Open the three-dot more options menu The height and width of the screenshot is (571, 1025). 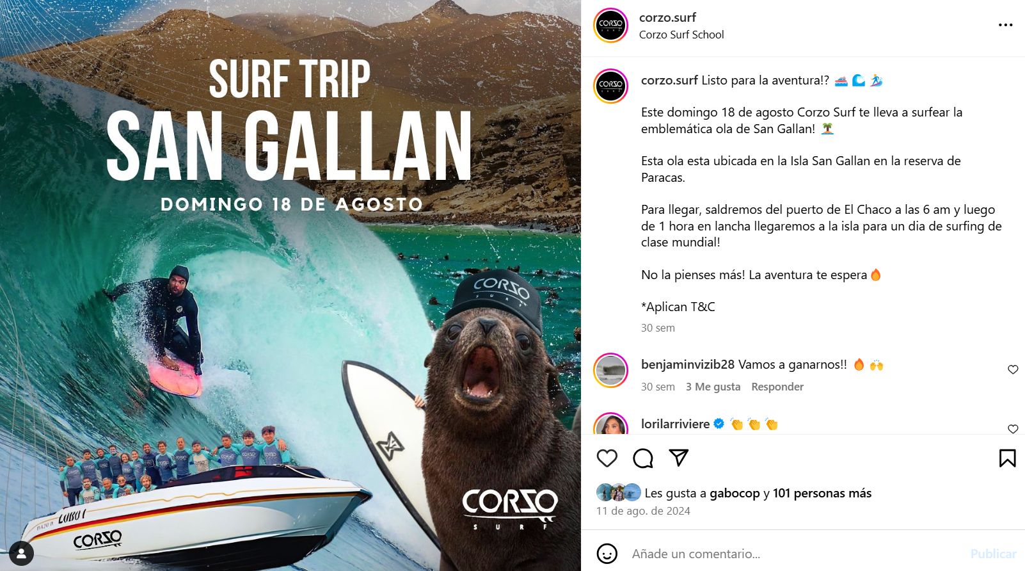(x=1005, y=25)
